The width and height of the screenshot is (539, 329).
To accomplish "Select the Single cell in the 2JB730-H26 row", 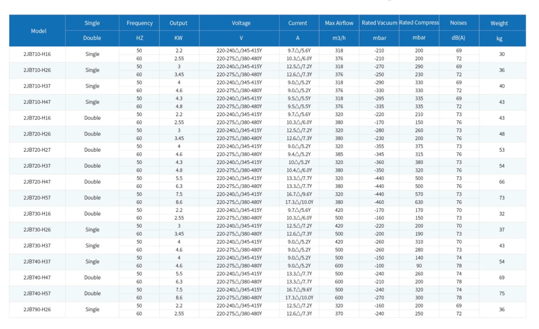I will [x=92, y=230].
